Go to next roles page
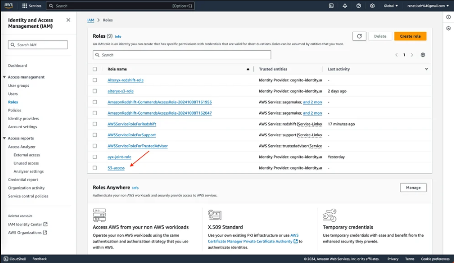This screenshot has width=454, height=263. point(412,55)
